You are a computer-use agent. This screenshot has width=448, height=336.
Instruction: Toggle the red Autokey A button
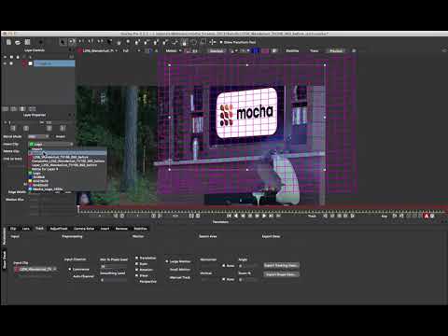427,216
